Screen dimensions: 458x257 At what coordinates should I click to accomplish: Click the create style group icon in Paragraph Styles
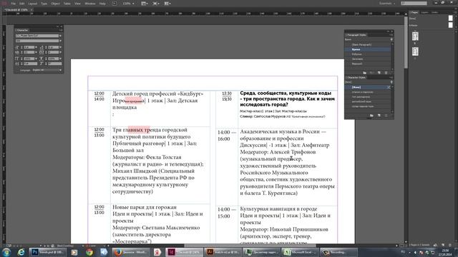[365, 73]
